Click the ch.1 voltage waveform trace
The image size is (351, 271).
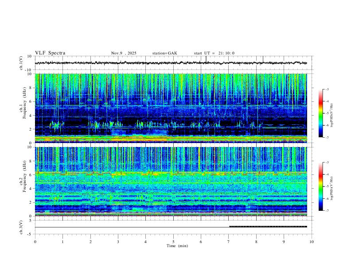(x=171, y=63)
